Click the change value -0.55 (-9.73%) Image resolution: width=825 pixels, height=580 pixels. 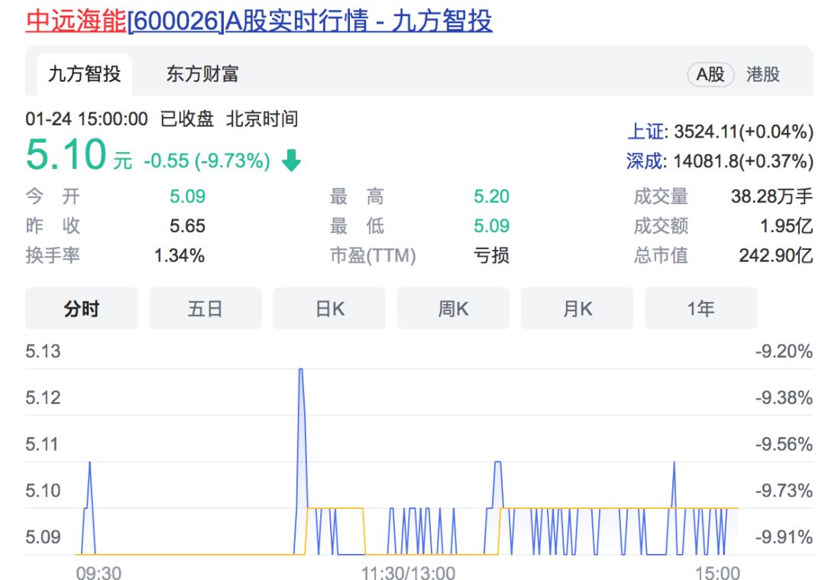[207, 161]
